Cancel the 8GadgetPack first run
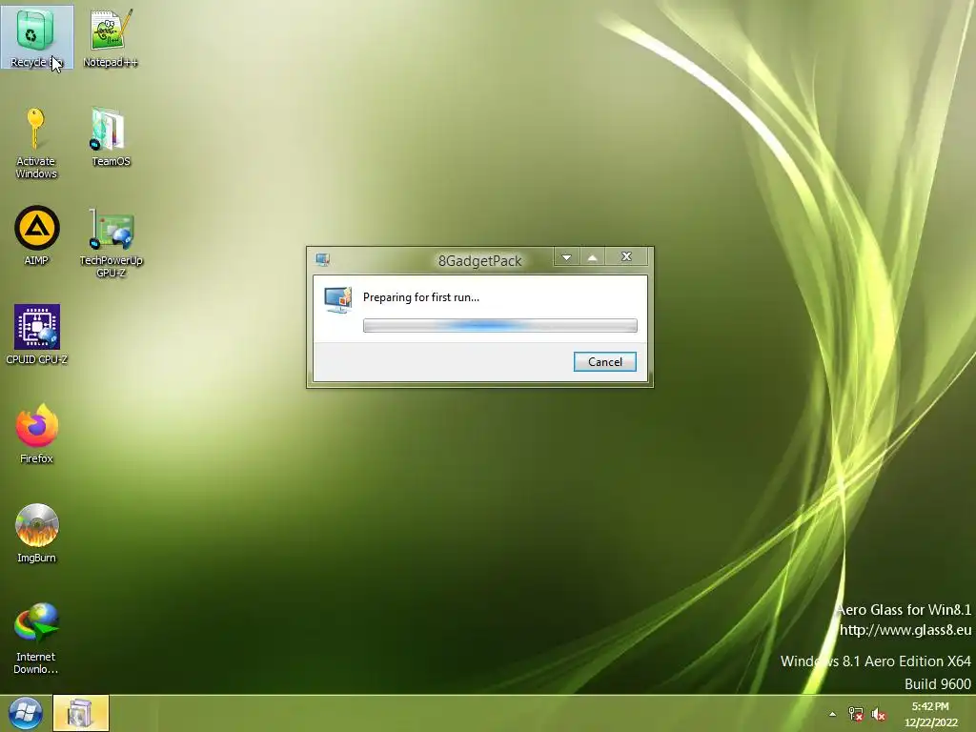The image size is (976, 732). 605,361
